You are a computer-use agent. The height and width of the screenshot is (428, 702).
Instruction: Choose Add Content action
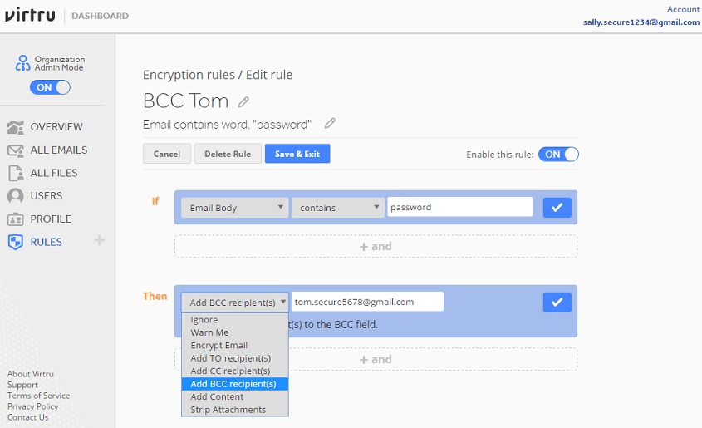point(234,396)
